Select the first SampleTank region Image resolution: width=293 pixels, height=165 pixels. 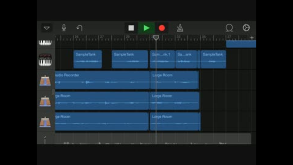(88, 59)
